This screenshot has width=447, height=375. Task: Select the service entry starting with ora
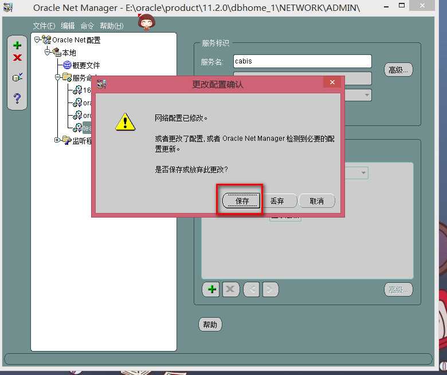tap(87, 103)
